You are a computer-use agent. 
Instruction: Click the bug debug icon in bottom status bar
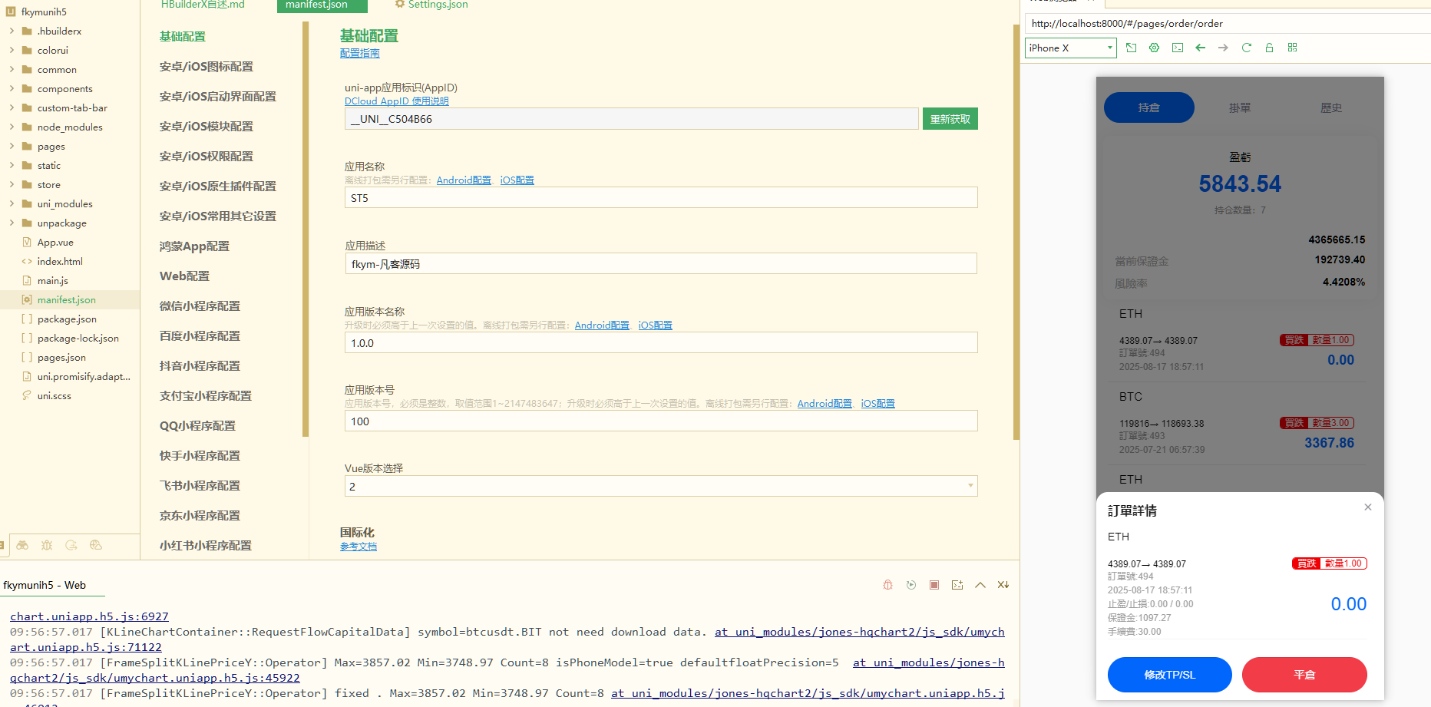pyautogui.click(x=47, y=545)
